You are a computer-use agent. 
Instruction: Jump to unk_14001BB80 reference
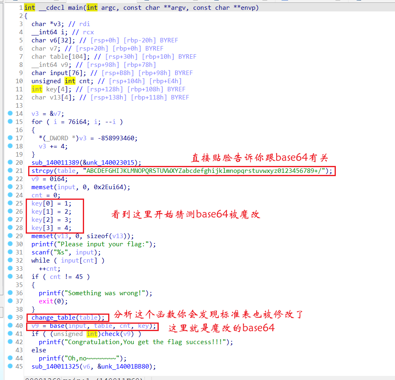pyautogui.click(x=125, y=367)
